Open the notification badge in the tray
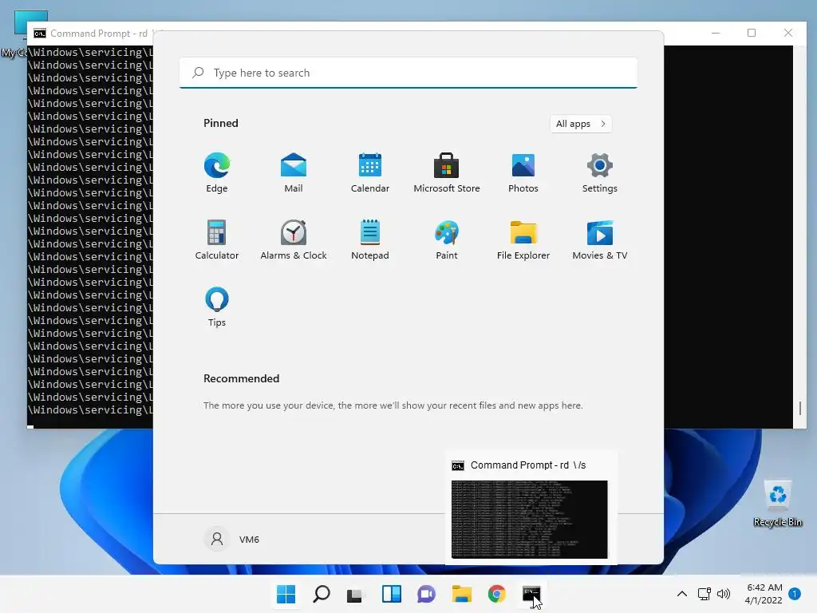This screenshot has height=613, width=817. pos(795,594)
